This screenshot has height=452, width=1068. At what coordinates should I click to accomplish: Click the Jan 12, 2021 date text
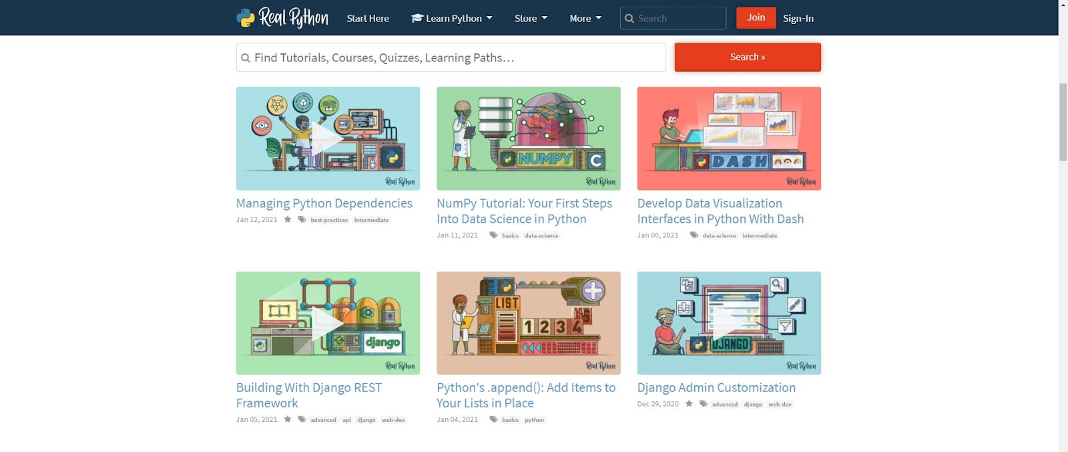point(256,219)
